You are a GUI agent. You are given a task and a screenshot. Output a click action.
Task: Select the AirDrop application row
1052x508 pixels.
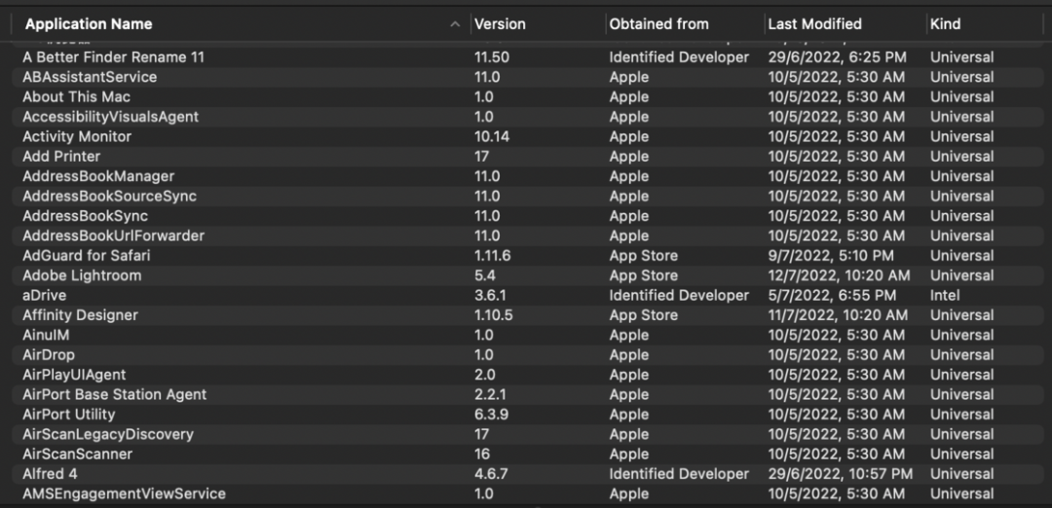49,355
